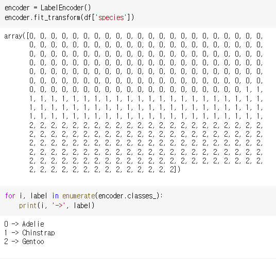Click the '1 -> Chinstrap' output line
Screen dimensions: 276x259
pos(29,233)
